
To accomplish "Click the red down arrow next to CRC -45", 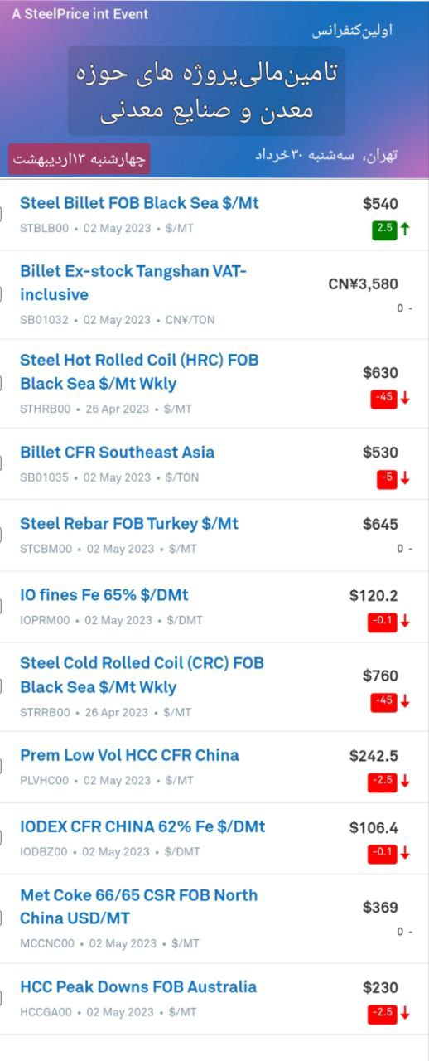I will [x=405, y=701].
